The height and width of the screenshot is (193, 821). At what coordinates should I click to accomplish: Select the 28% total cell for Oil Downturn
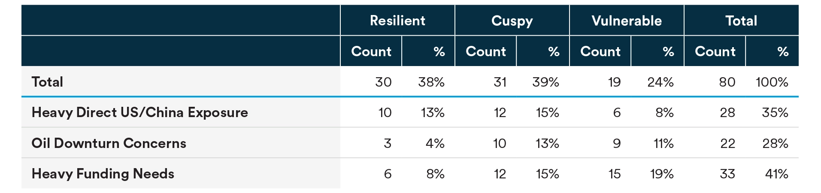click(775, 143)
